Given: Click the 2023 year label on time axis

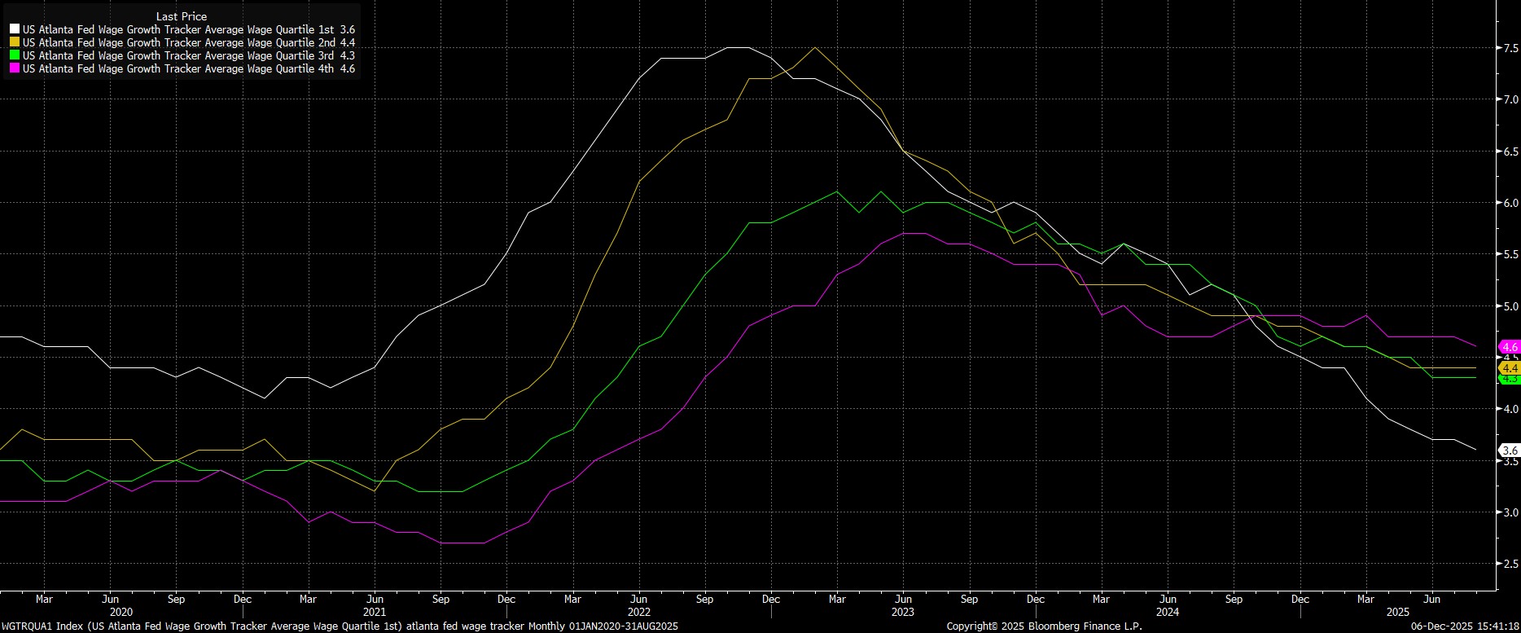Looking at the screenshot, I should click(902, 612).
